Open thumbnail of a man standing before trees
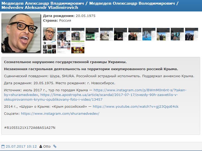The image size is (202, 151). [163, 34]
